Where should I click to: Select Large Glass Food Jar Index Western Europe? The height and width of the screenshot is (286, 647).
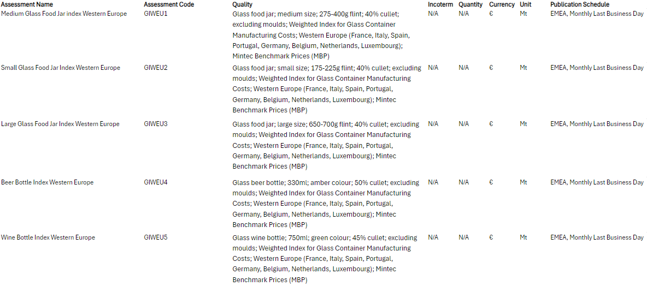point(60,124)
